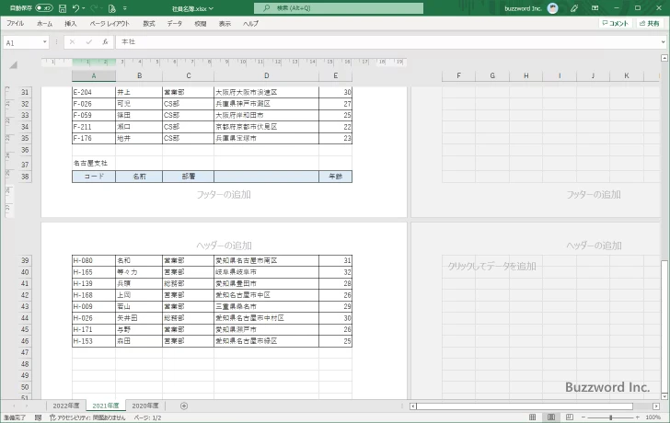Select column A header
This screenshot has width=670, height=423.
tap(94, 75)
